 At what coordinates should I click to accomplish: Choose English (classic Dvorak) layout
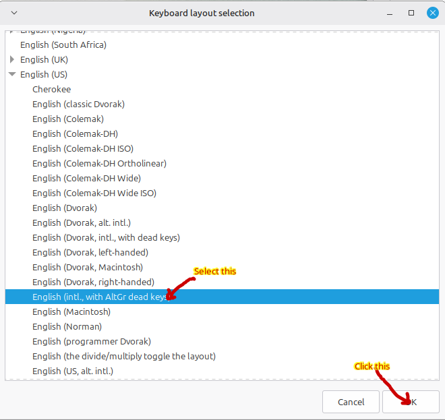[78, 104]
